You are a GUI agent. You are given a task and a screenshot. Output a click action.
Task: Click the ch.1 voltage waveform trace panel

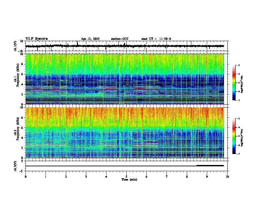coord(127,46)
